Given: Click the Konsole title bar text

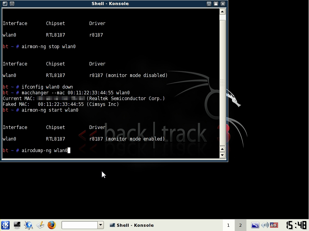Looking at the screenshot, I should 110,3.
